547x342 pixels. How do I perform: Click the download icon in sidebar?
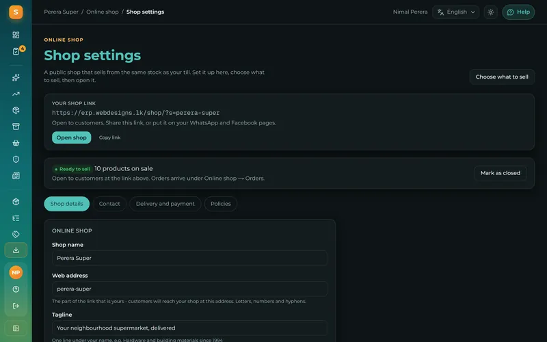(x=16, y=250)
